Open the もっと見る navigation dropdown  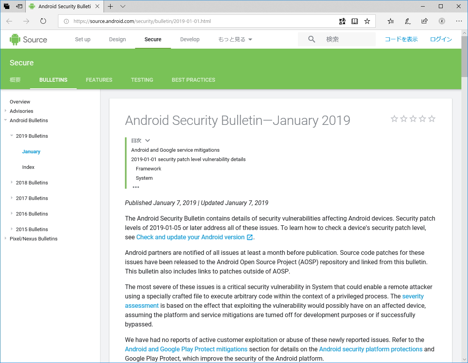pyautogui.click(x=235, y=39)
